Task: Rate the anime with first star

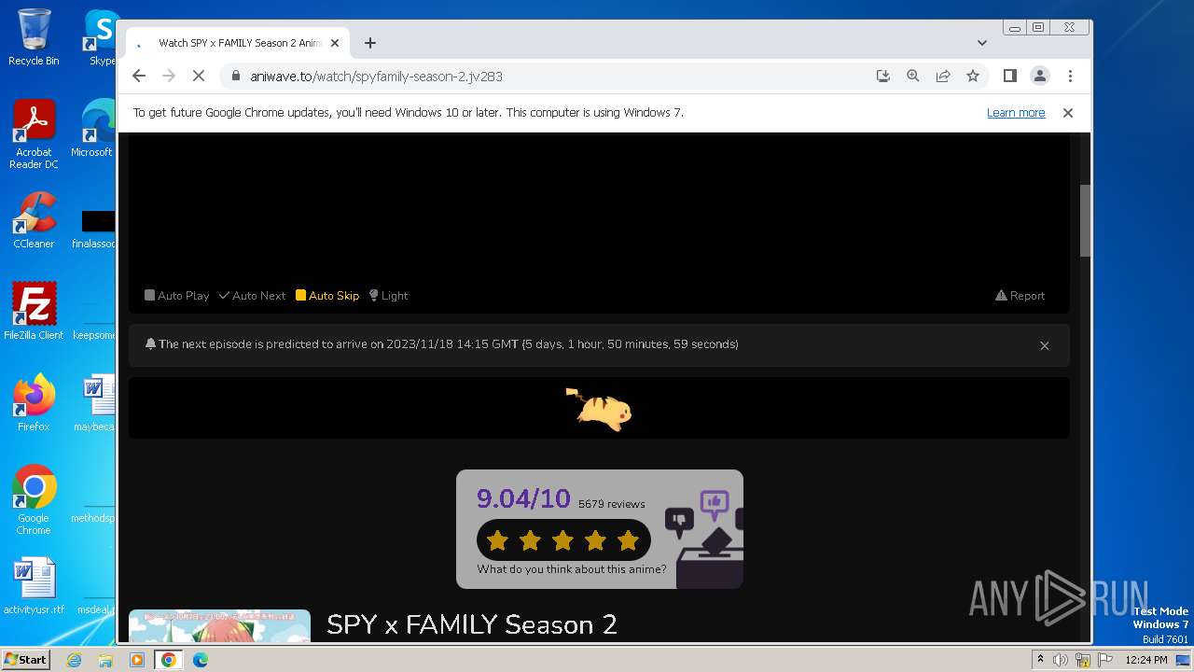Action: (497, 540)
